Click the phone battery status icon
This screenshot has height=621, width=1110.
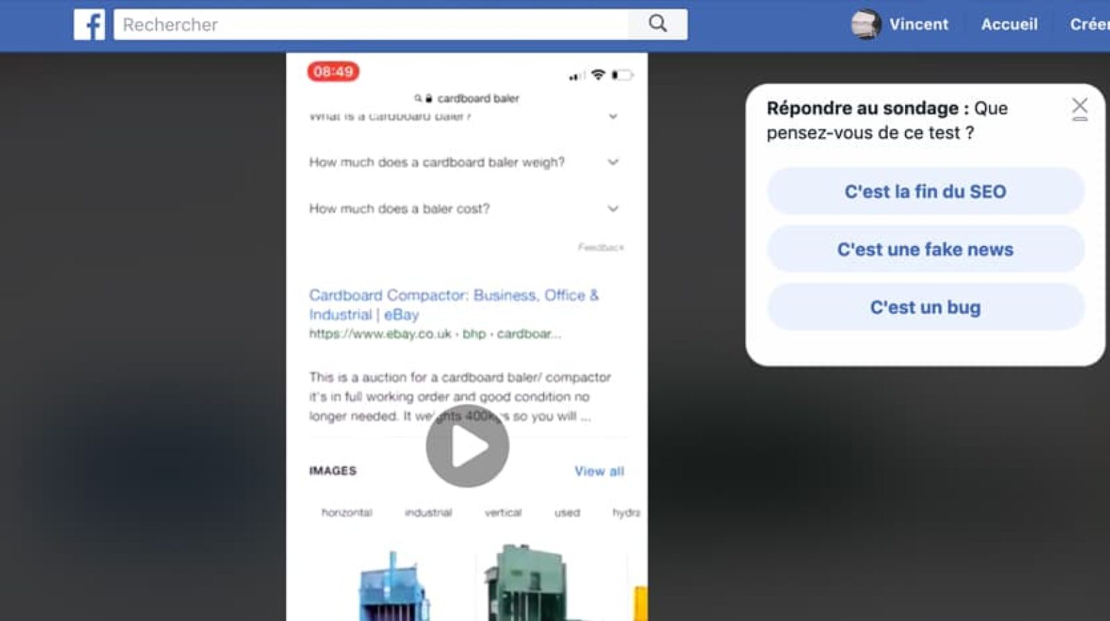(622, 74)
